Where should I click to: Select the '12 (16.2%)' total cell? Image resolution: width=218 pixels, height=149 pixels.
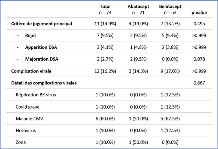pos(105,71)
